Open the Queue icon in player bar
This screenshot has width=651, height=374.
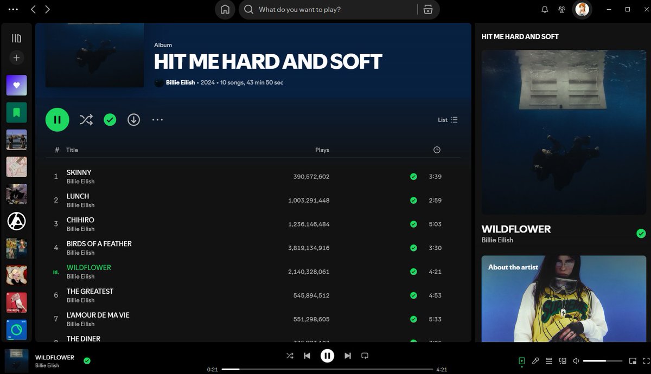pyautogui.click(x=549, y=360)
